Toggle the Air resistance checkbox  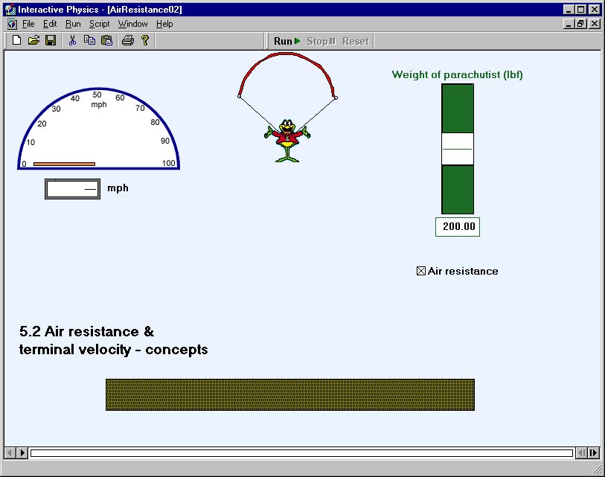(x=421, y=271)
